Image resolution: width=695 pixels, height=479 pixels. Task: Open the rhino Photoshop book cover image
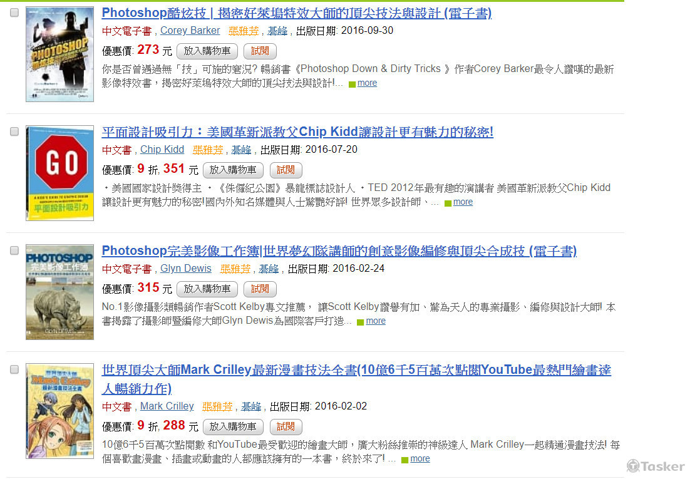point(59,292)
